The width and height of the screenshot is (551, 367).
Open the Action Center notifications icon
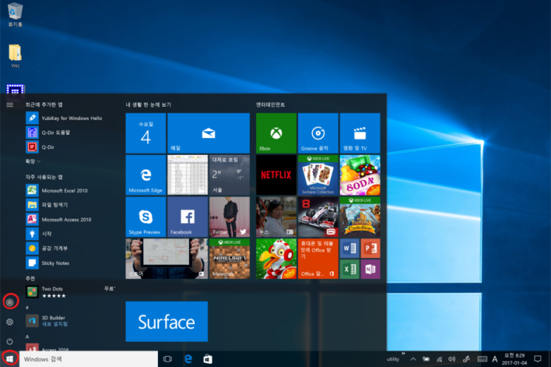tap(538, 359)
